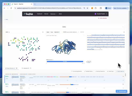Click the 99.8 similarity score
The image size is (132, 96).
tap(7, 76)
